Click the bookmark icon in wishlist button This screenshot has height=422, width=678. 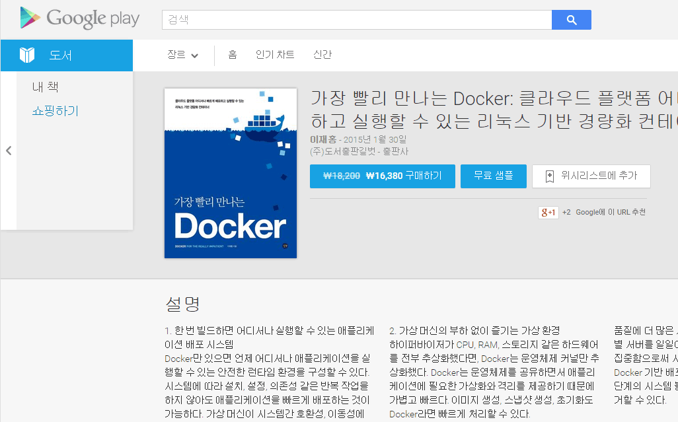pos(549,176)
